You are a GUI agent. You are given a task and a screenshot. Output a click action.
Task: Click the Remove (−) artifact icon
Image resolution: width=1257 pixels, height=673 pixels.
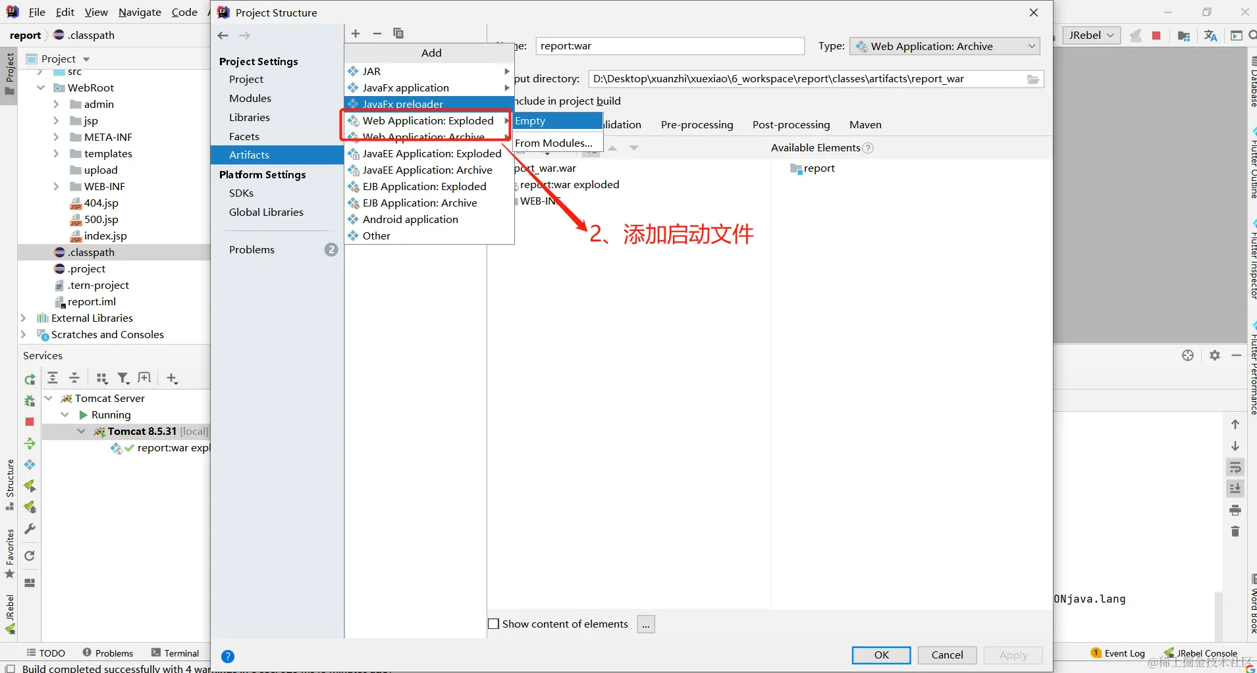377,34
